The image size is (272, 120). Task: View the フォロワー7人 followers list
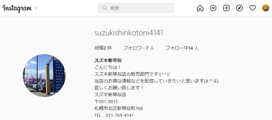pyautogui.click(x=139, y=48)
